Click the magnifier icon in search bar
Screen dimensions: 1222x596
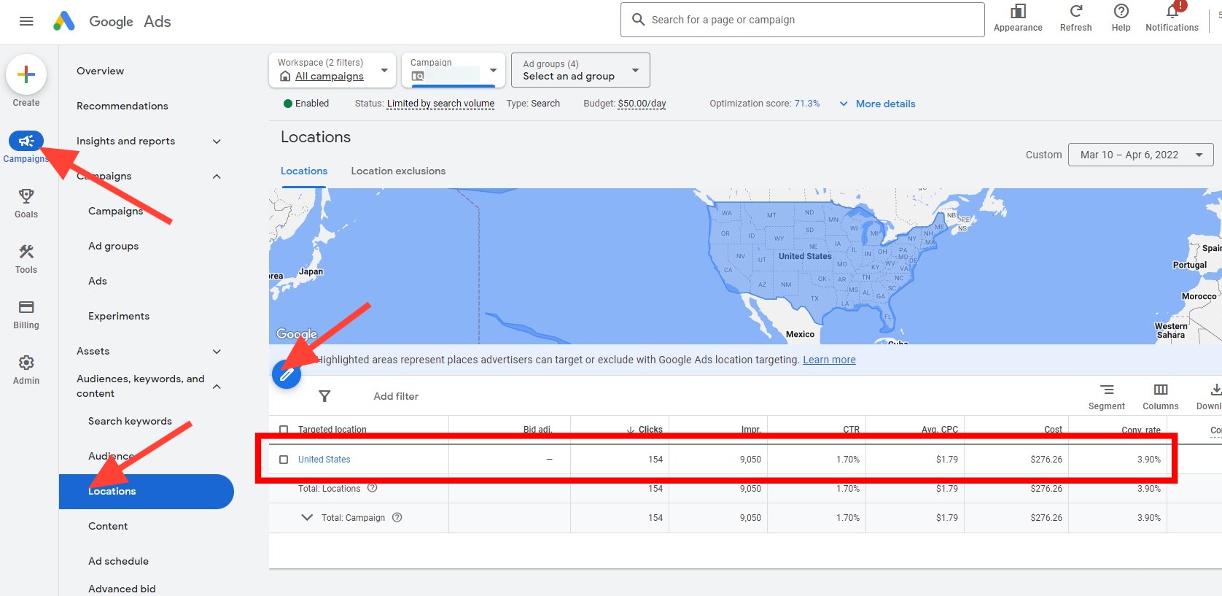point(638,20)
